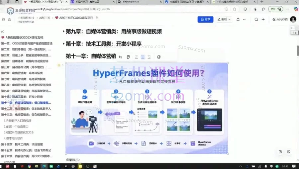Close the AI杨三哥的CODEX课程文档 tab
299x169 pixels.
pos(66,2)
